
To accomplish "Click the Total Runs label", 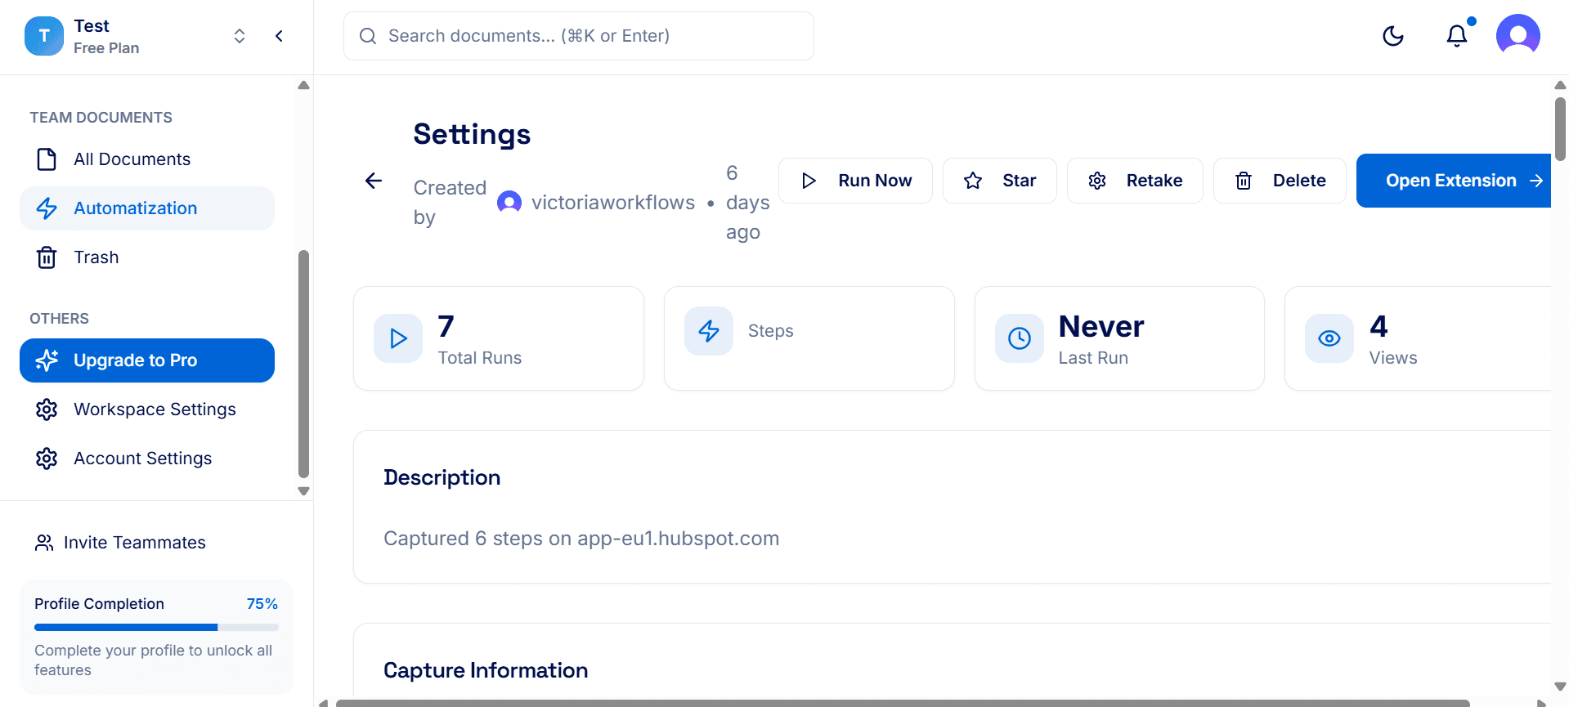I will click(x=480, y=358).
